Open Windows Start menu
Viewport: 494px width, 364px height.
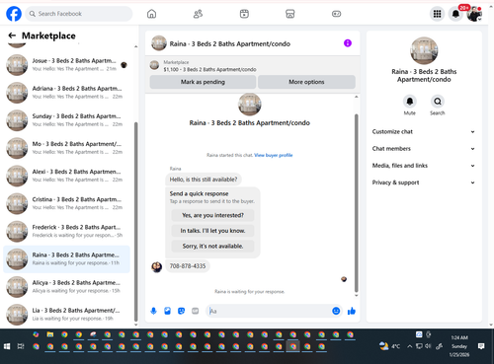(x=7, y=346)
